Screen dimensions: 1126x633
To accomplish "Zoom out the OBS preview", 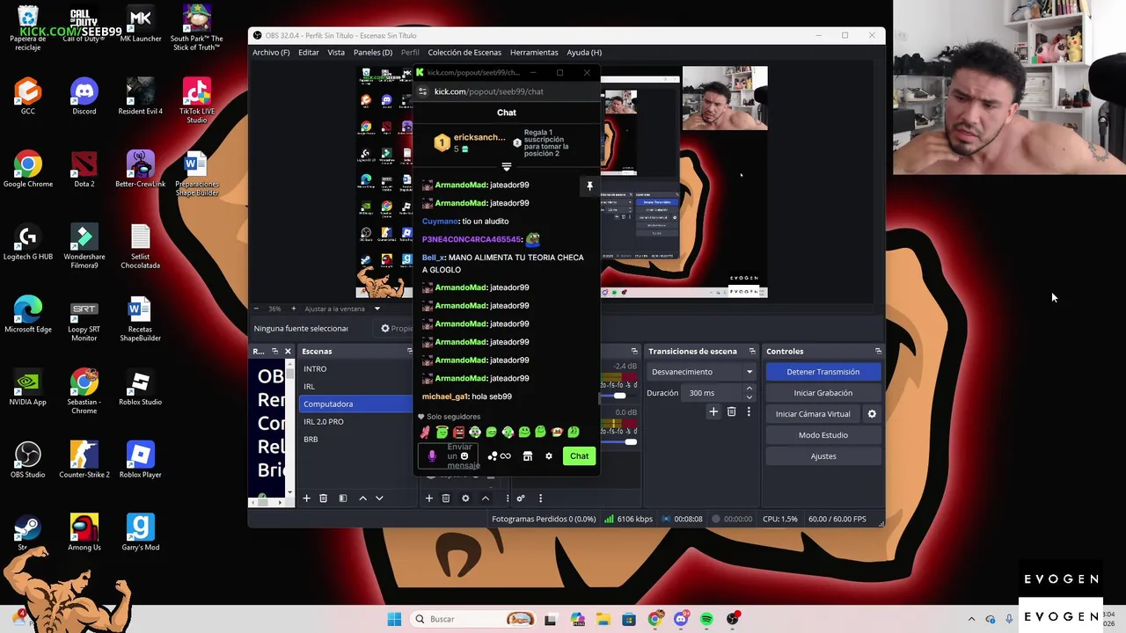I will (x=256, y=309).
